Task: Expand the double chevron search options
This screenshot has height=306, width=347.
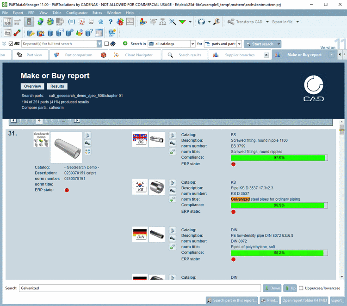Action: point(4,44)
